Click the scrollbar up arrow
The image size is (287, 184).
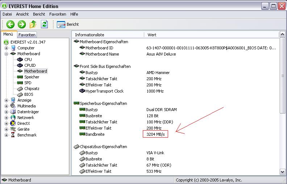click(x=282, y=34)
